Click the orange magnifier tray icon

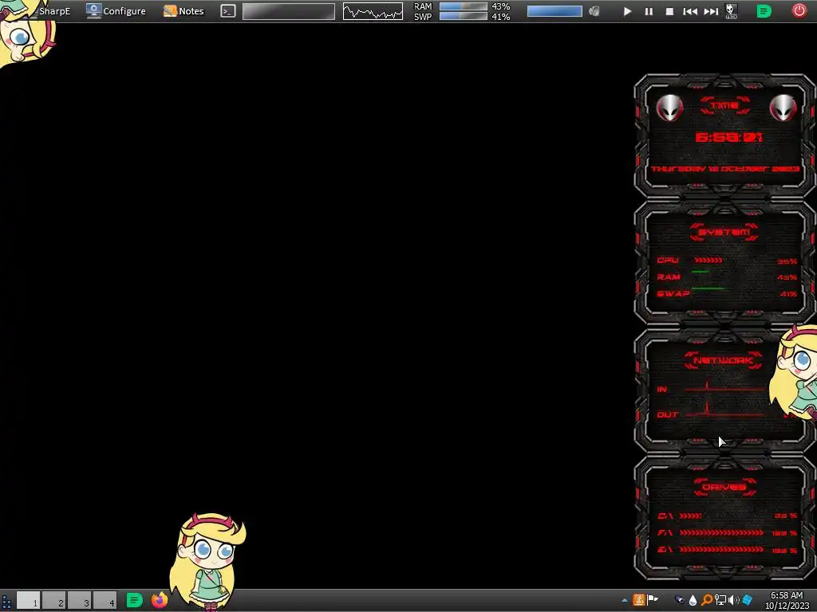point(707,600)
